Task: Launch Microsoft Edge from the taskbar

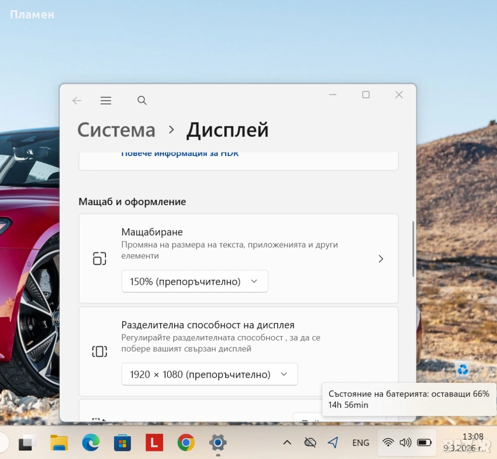Action: point(91,442)
